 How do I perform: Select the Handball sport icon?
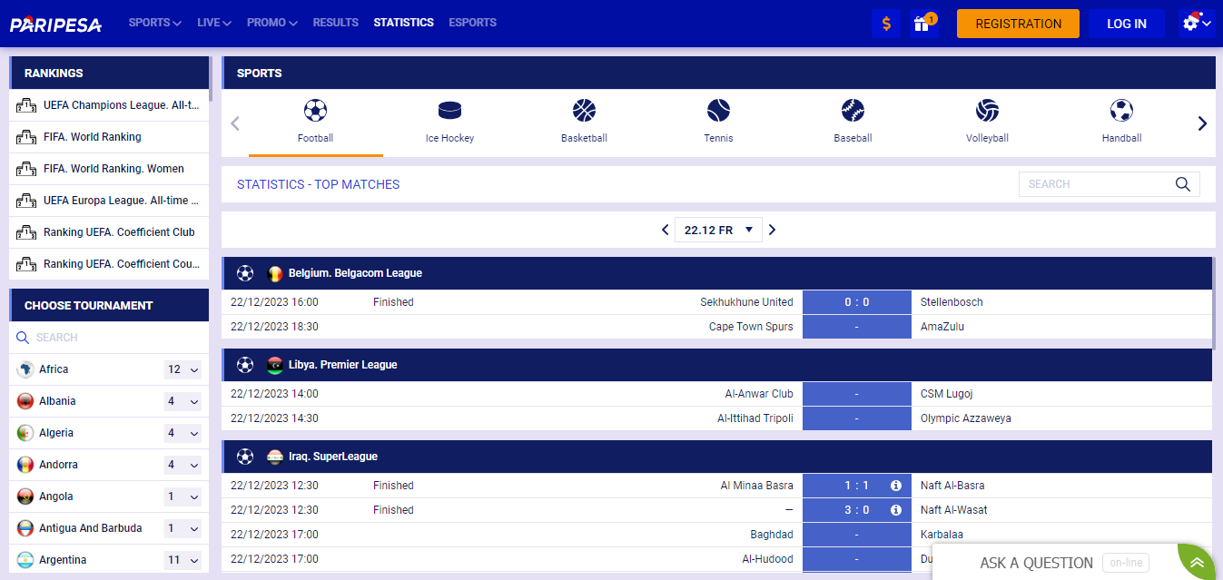(1121, 111)
